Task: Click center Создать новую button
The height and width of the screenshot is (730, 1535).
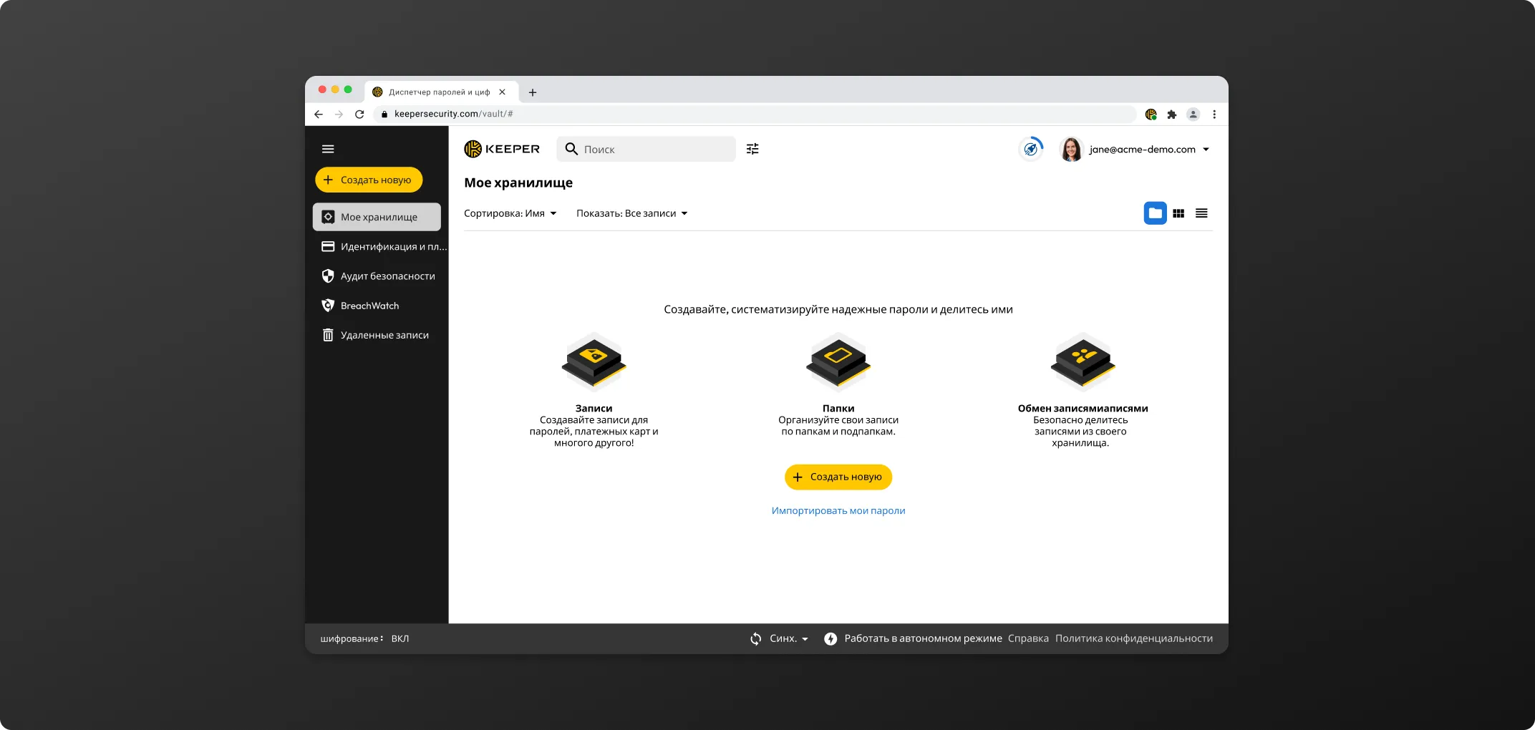Action: pyautogui.click(x=838, y=477)
